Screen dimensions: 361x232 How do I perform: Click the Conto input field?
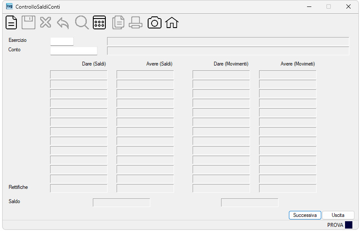click(74, 51)
